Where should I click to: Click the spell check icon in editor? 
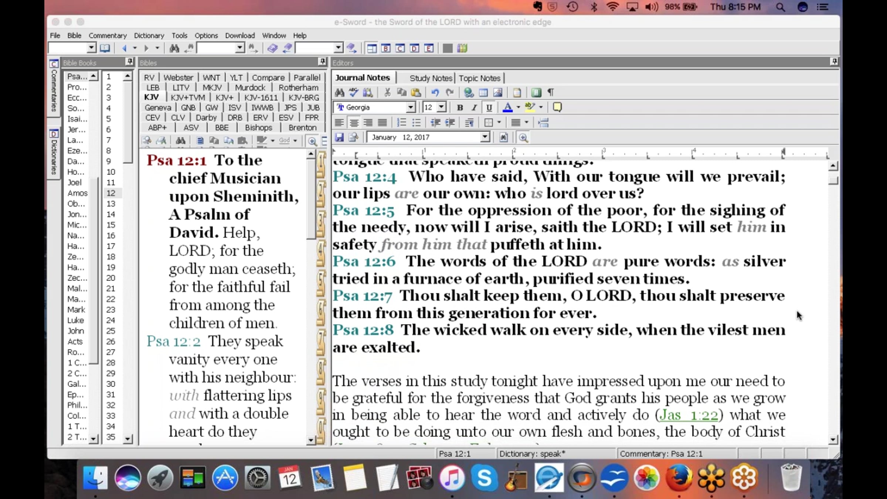[354, 92]
